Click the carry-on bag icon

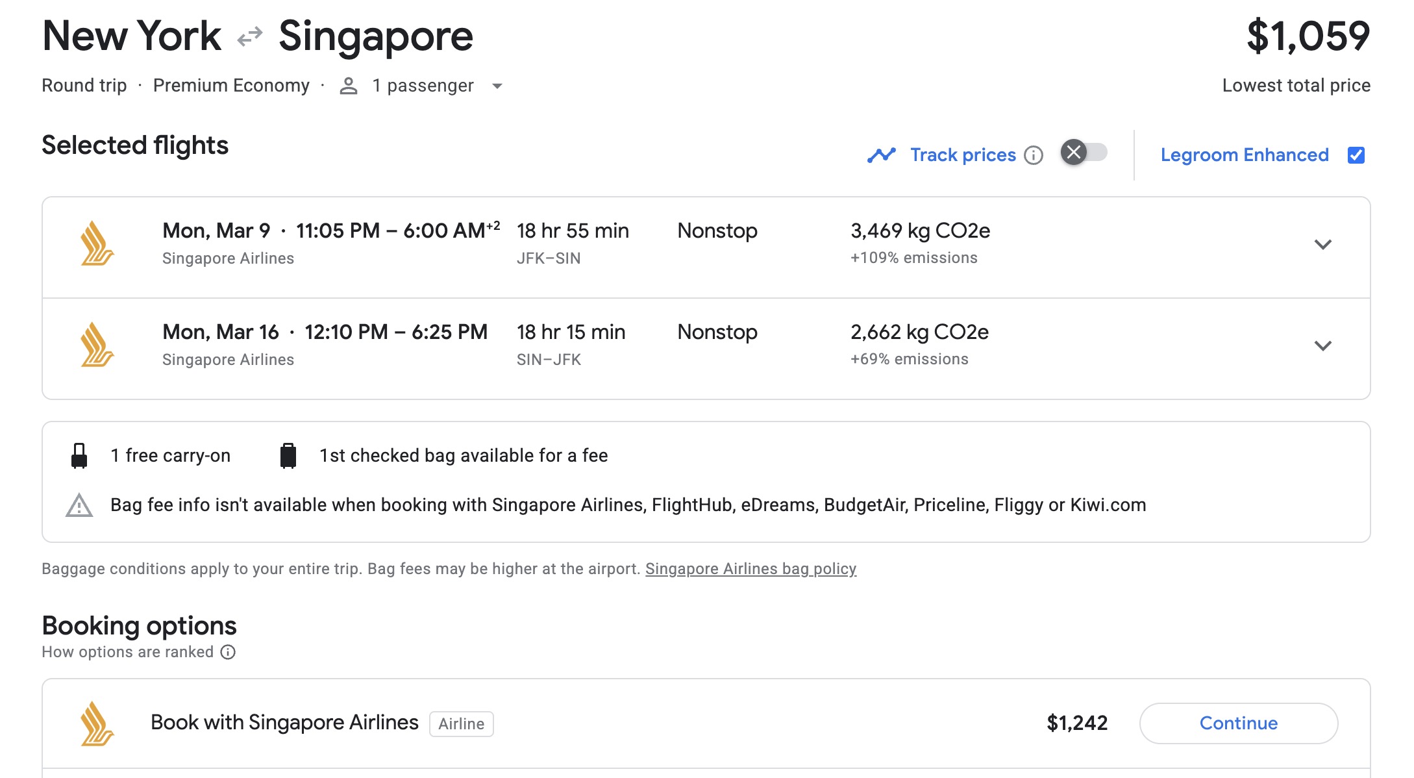coord(80,455)
